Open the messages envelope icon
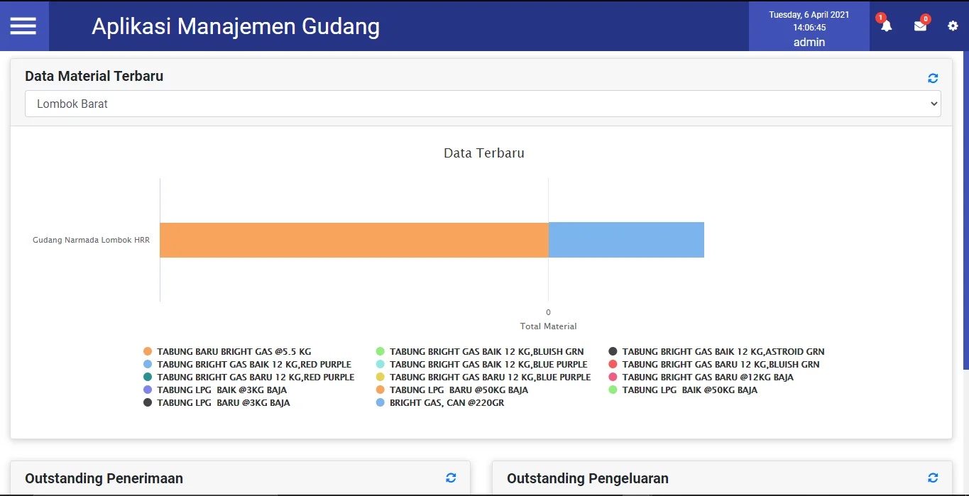Viewport: 969px width, 496px height. point(920,26)
